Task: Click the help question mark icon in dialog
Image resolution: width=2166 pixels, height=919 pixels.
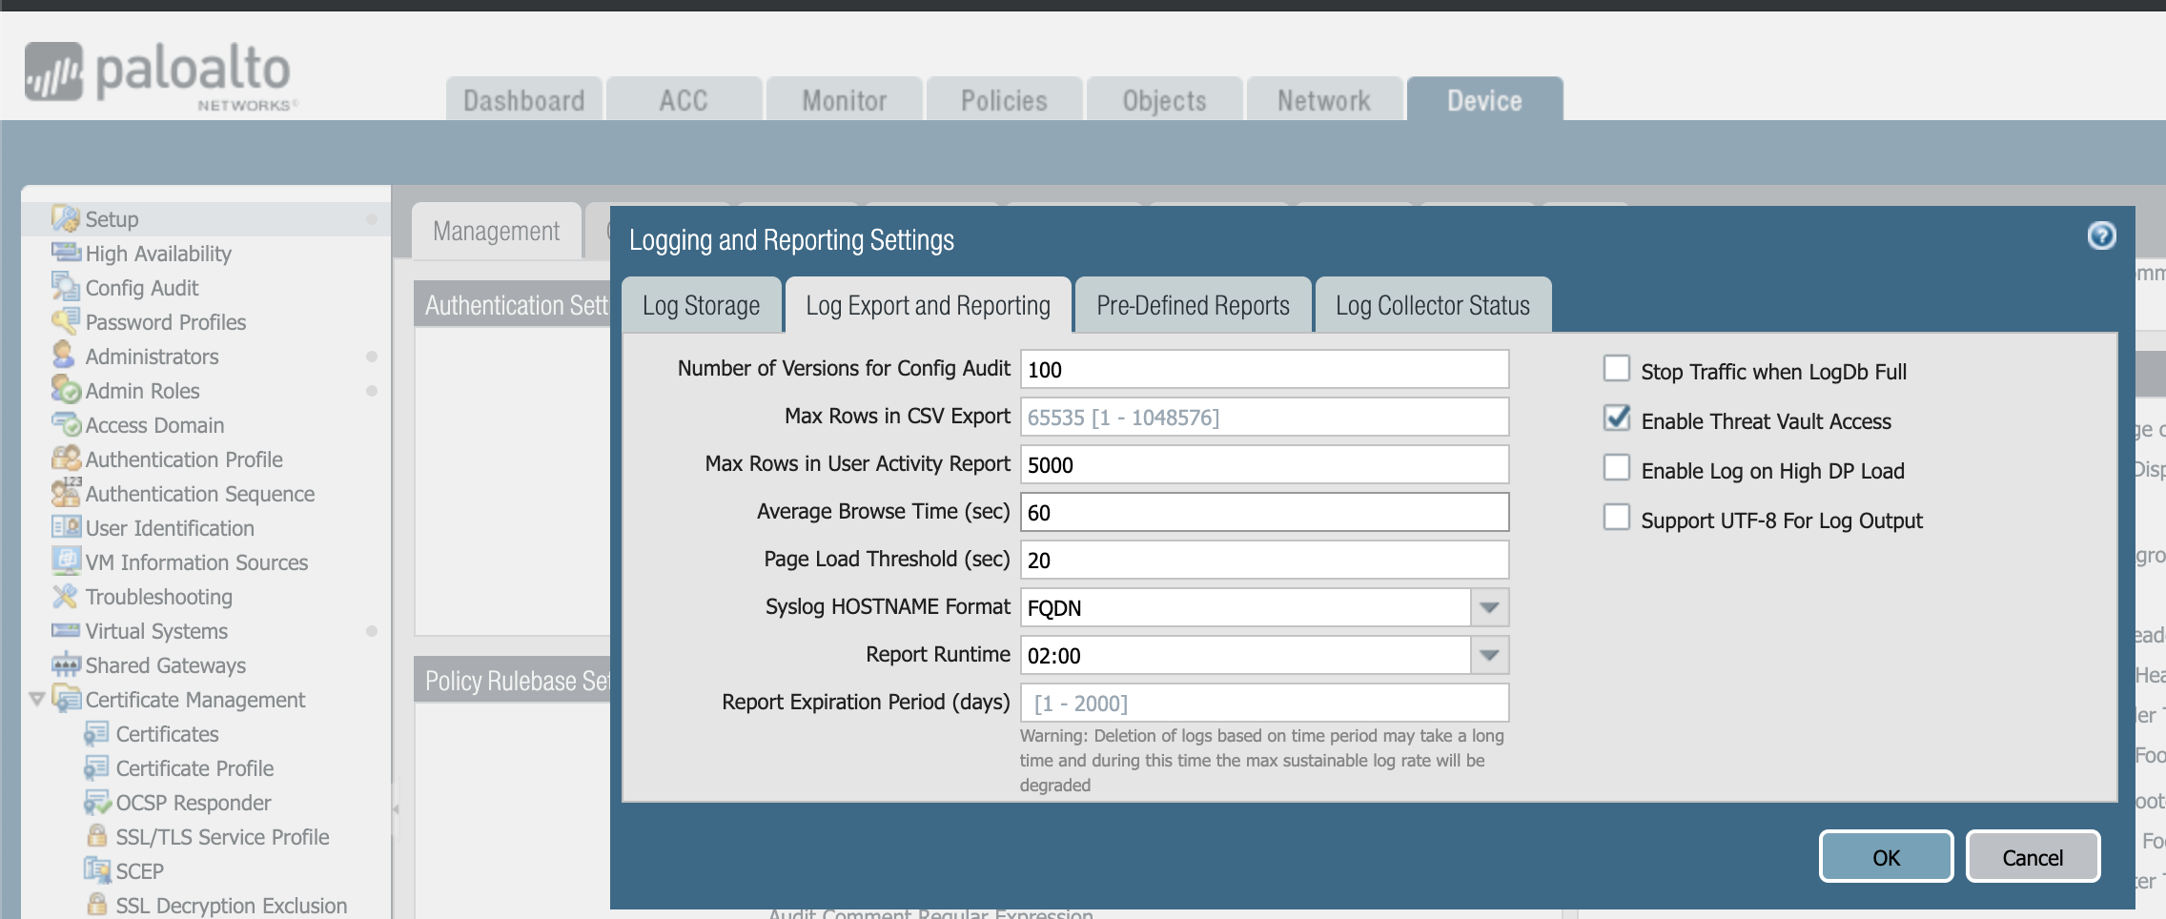Action: (x=2101, y=235)
